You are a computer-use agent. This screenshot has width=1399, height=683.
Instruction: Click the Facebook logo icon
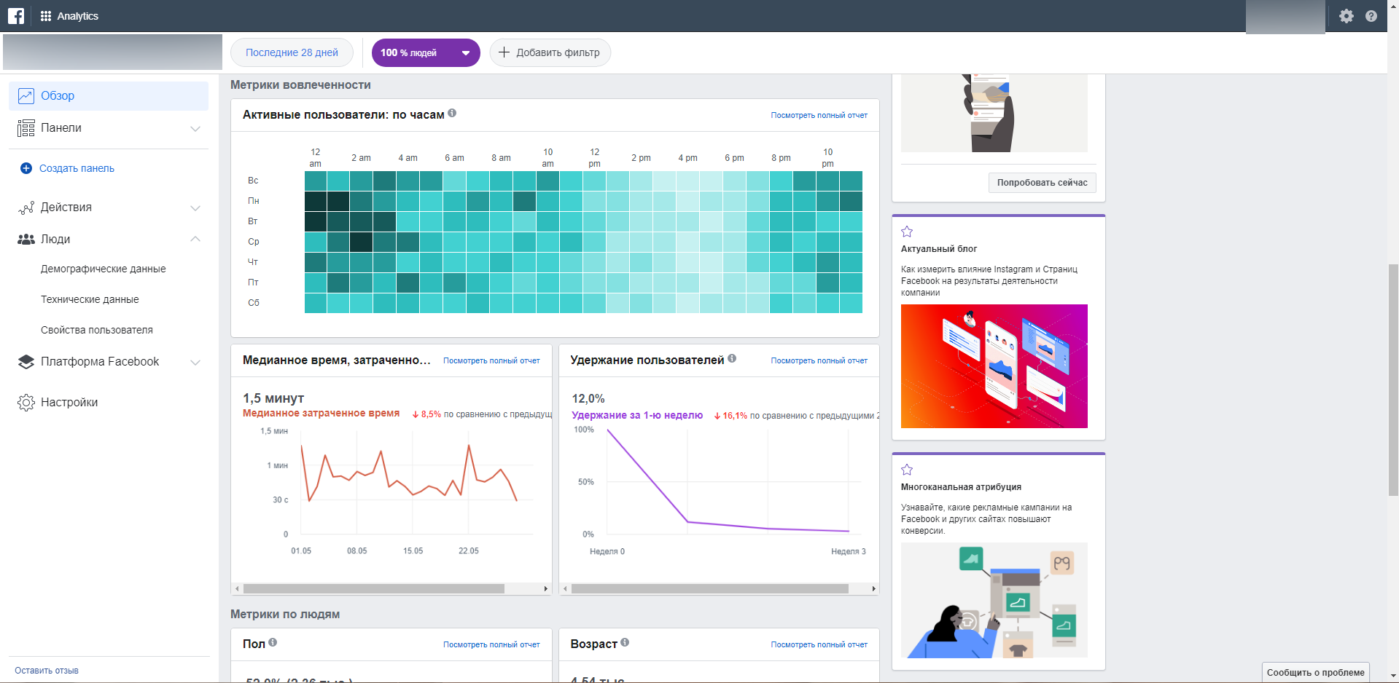click(16, 16)
